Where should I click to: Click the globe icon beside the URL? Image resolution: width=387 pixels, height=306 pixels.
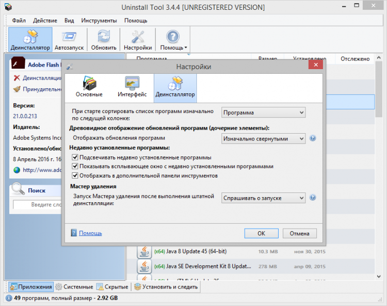point(17,170)
